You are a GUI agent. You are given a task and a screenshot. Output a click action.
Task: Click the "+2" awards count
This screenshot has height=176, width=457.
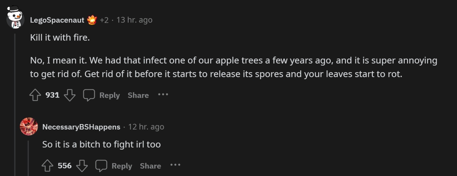click(x=104, y=20)
